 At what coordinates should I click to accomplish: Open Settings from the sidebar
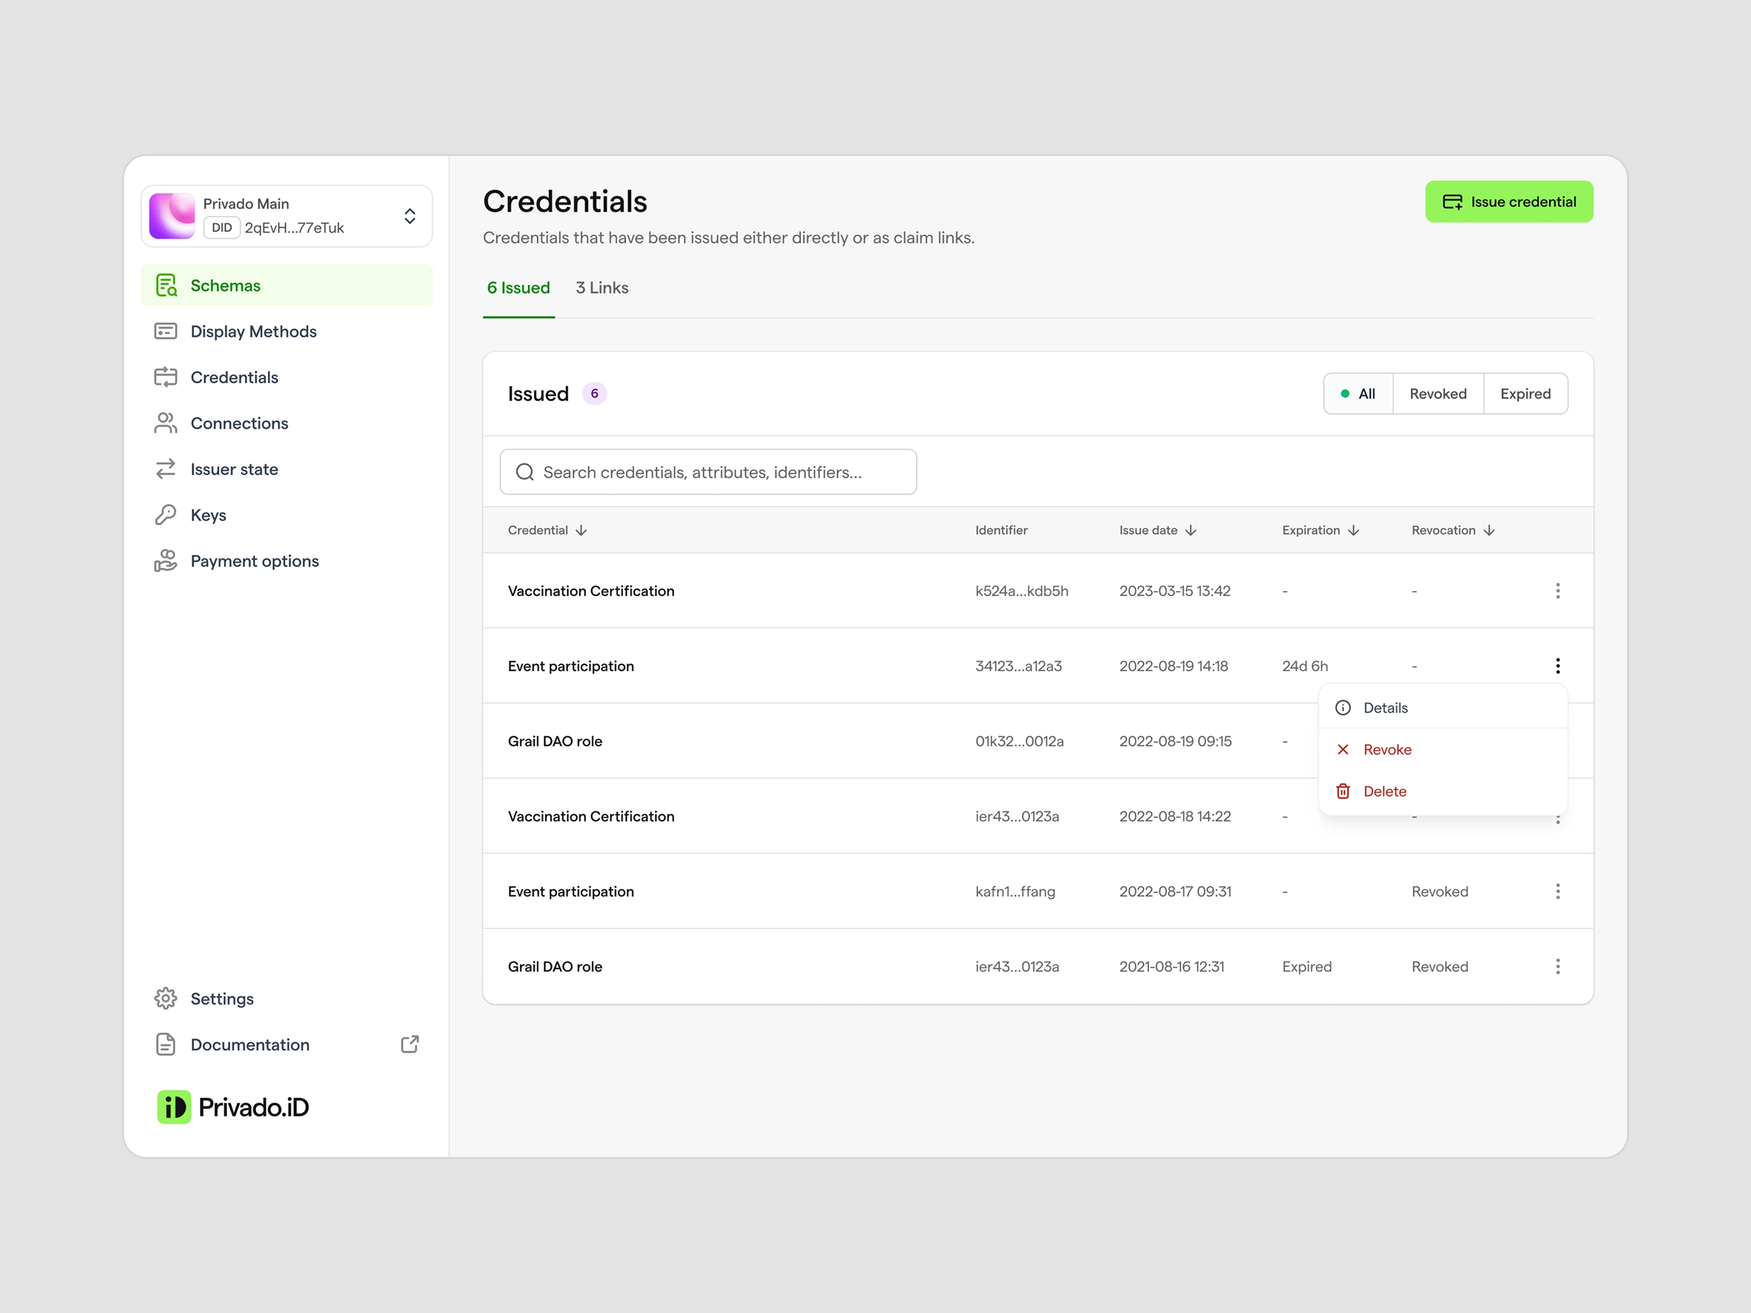point(222,998)
